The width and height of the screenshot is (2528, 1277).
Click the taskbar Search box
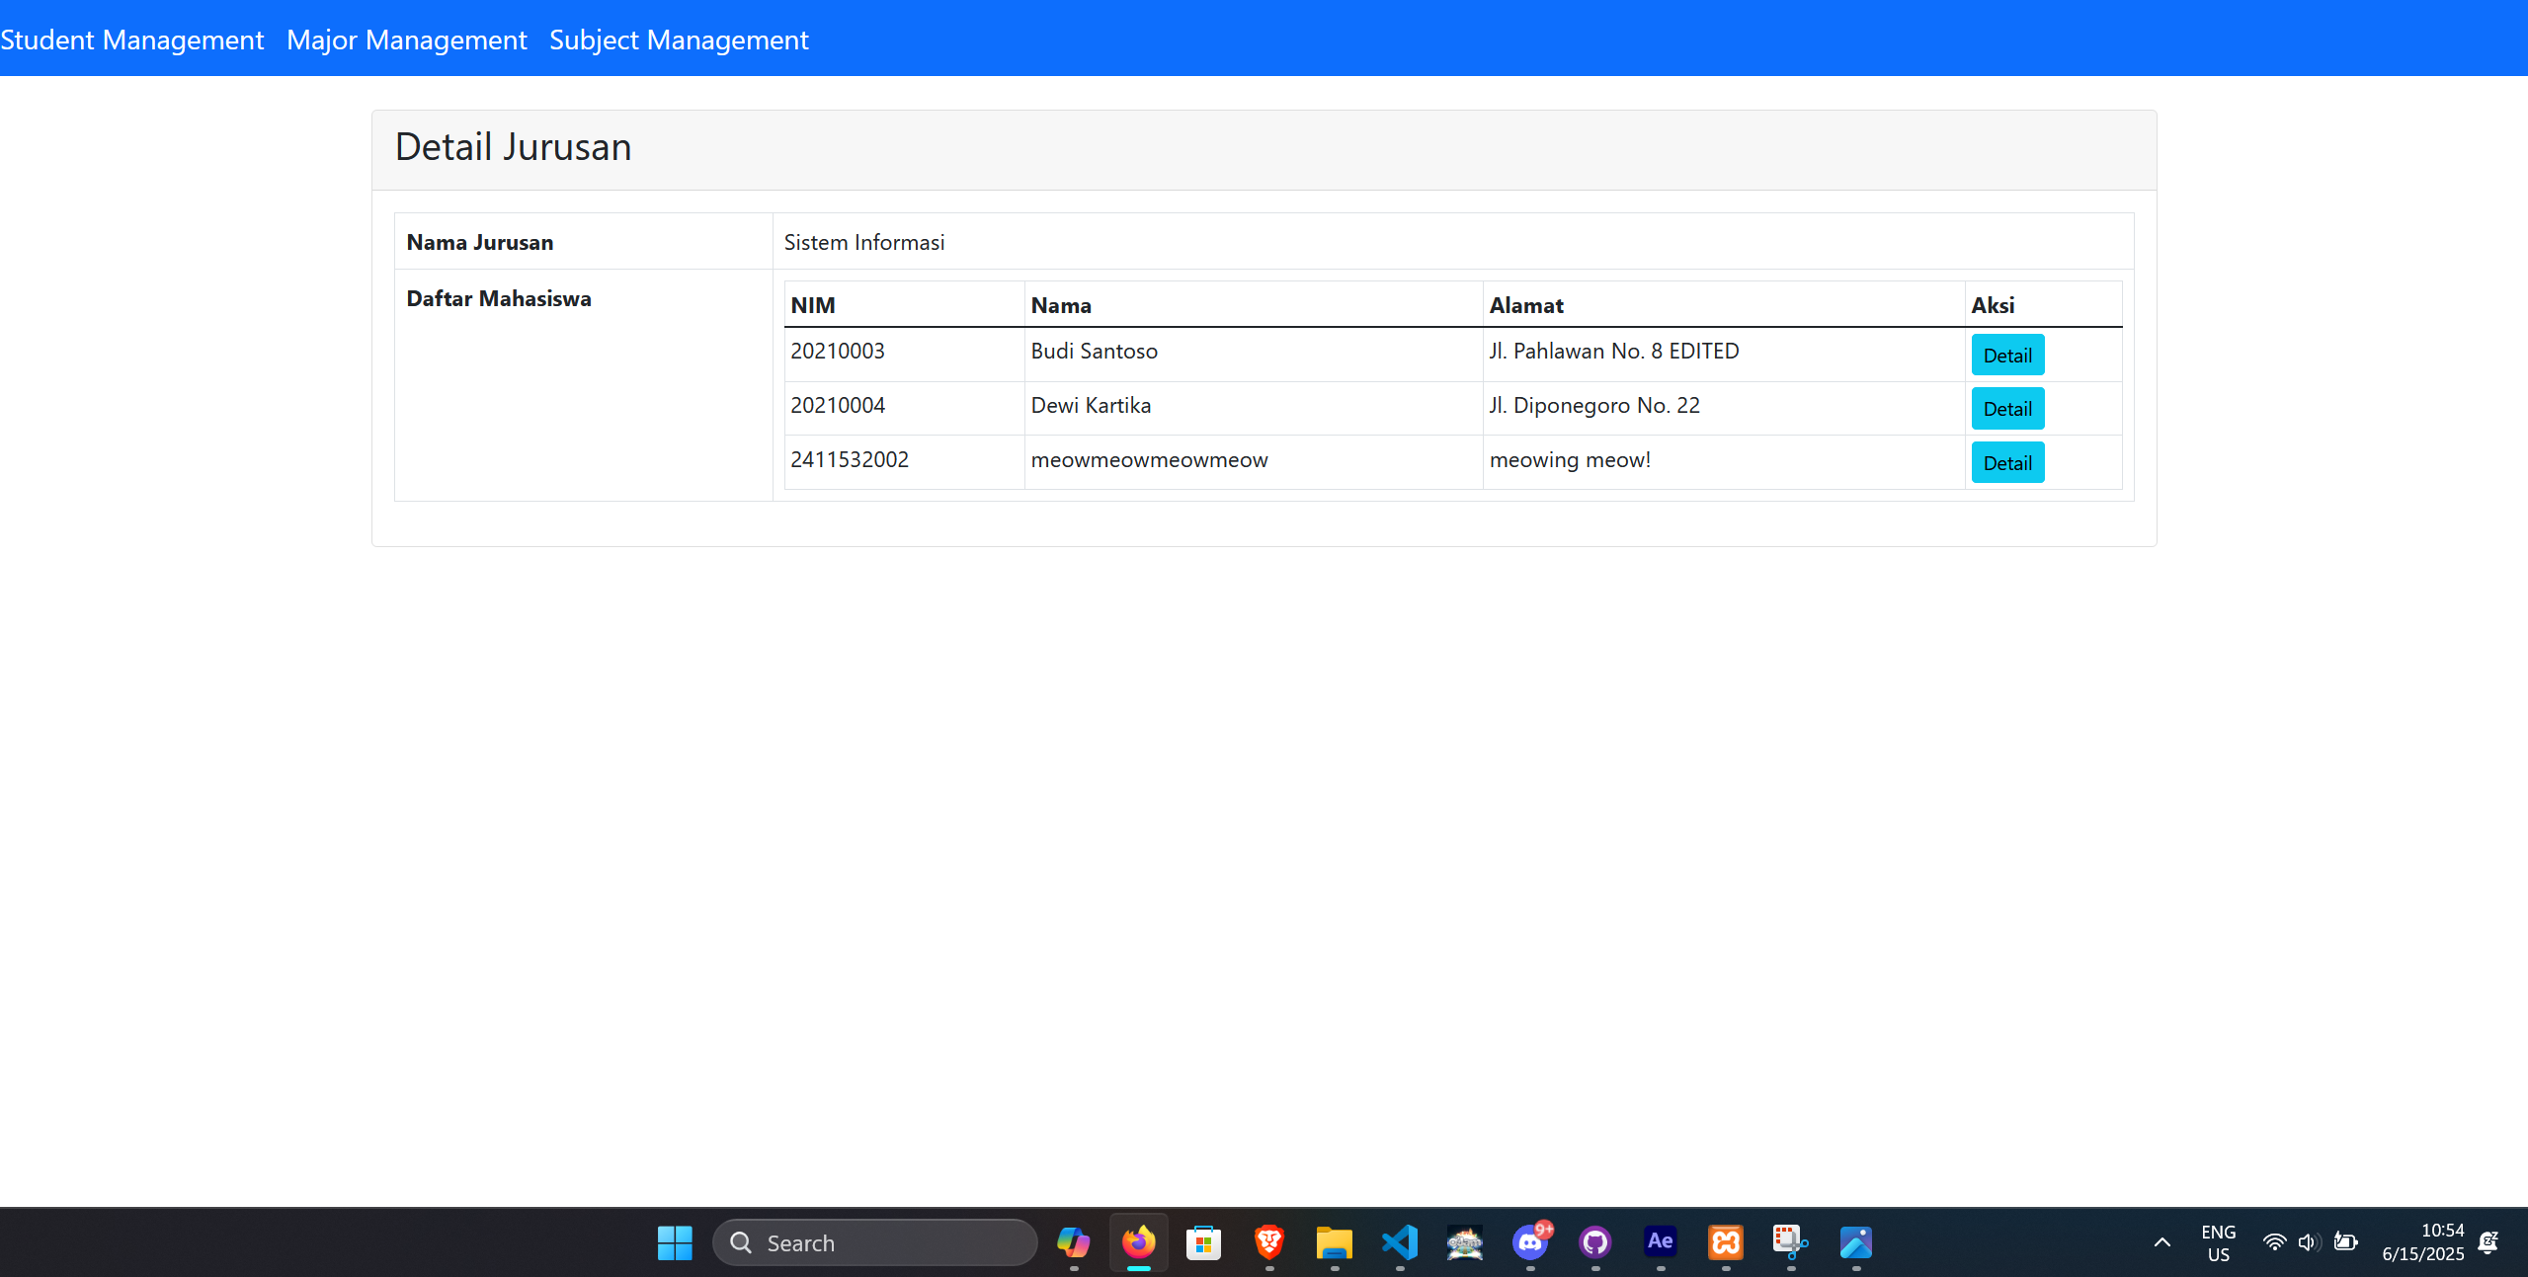coord(874,1242)
